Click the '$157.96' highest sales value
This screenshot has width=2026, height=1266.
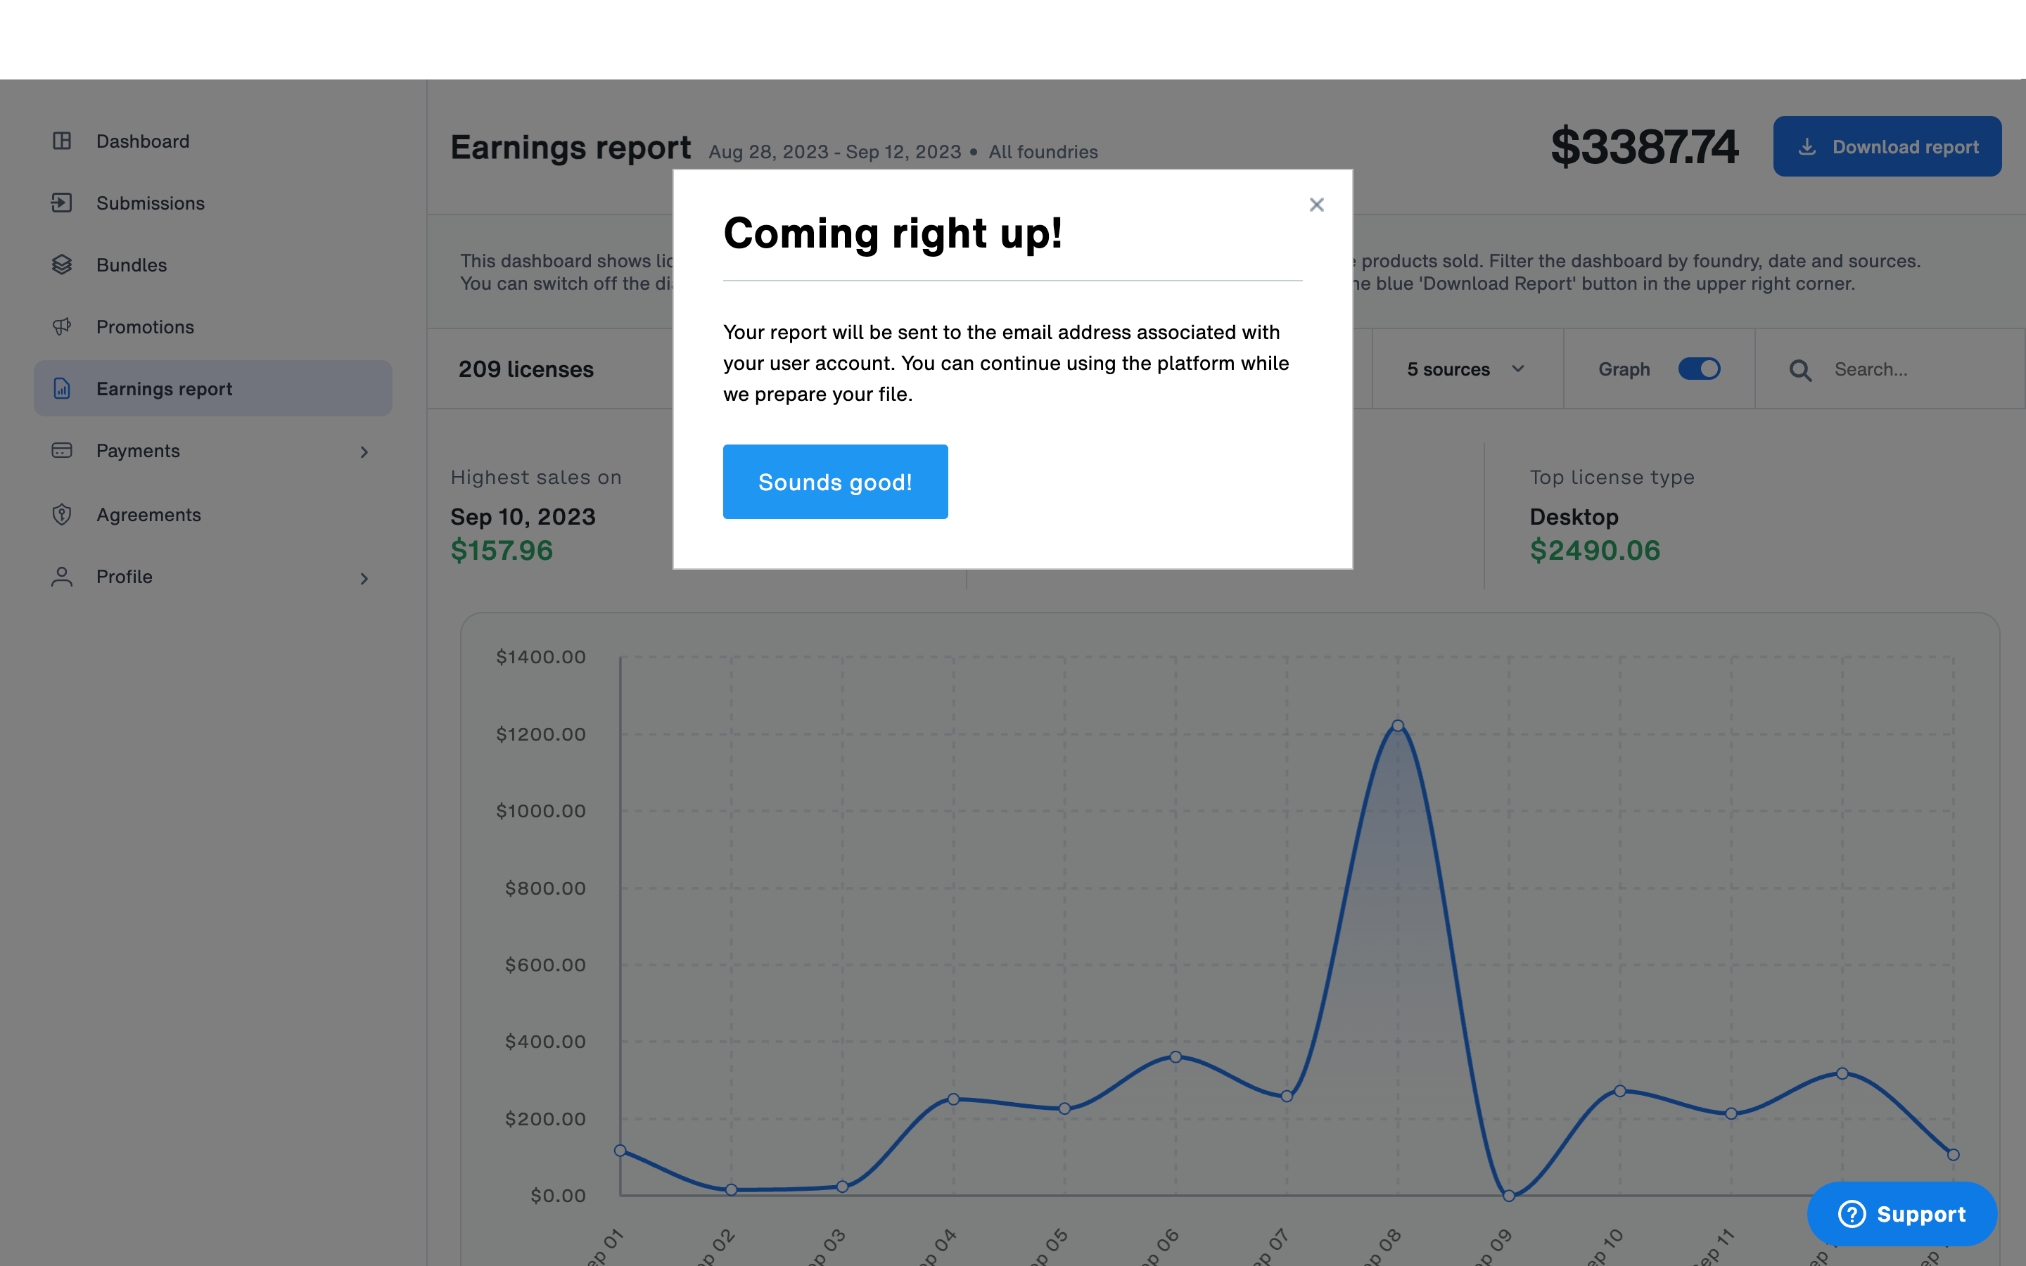pyautogui.click(x=502, y=550)
